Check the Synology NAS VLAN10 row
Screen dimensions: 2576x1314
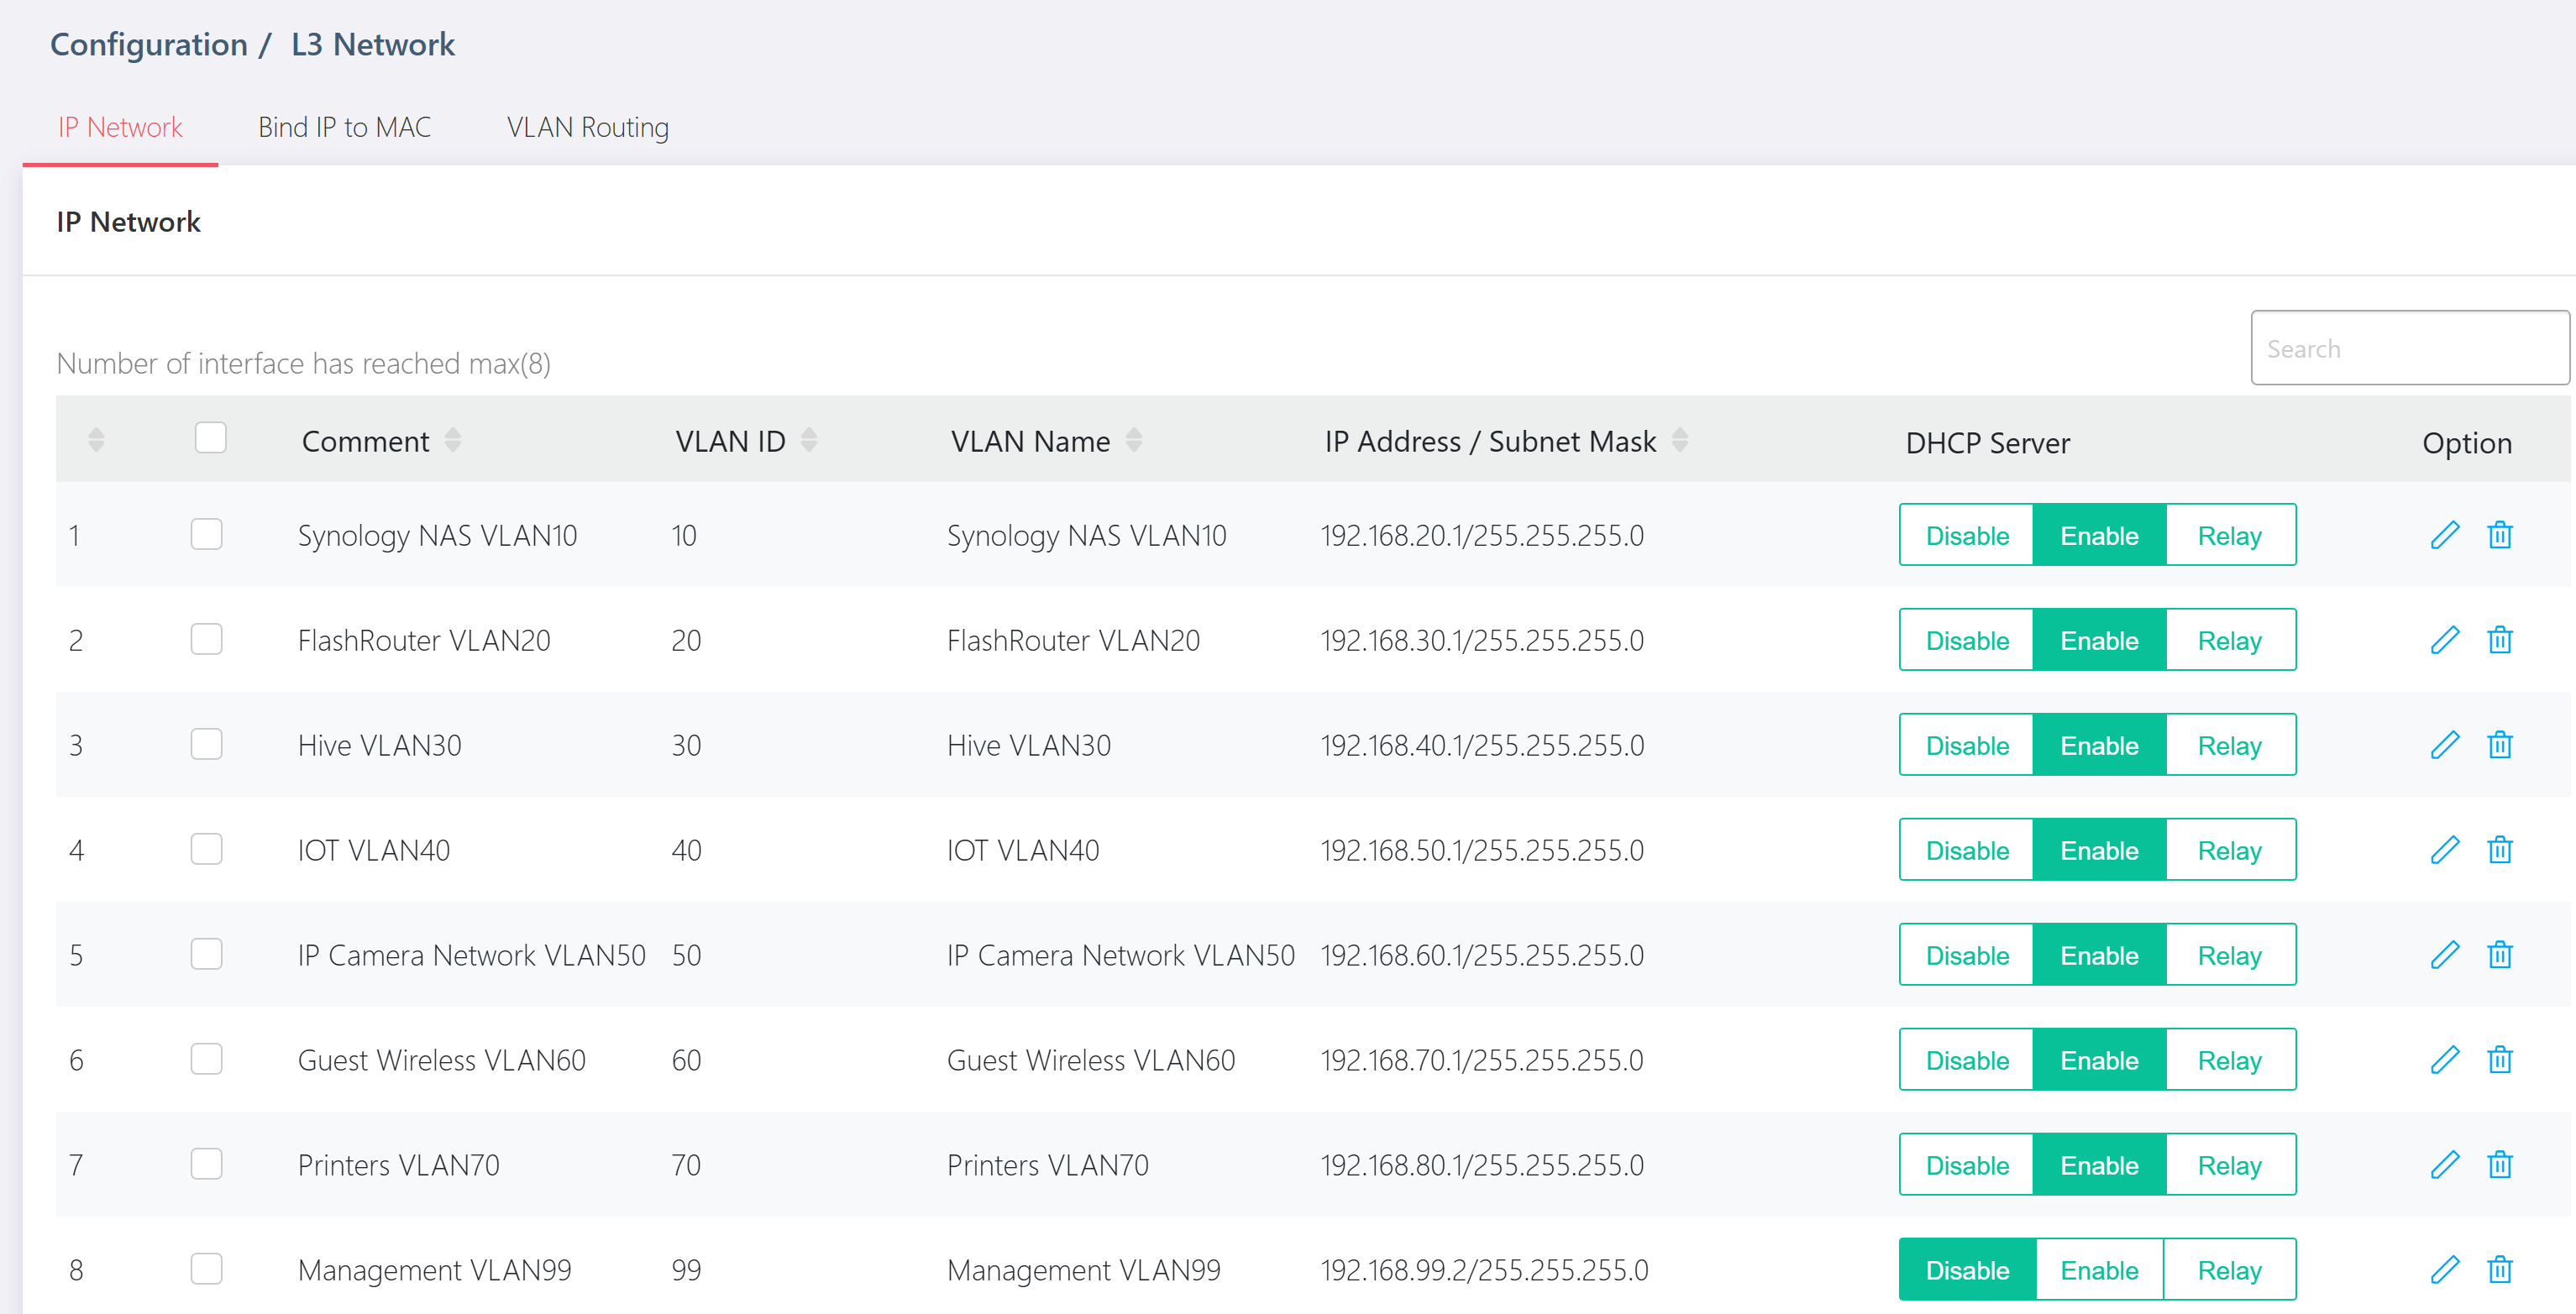(206, 534)
